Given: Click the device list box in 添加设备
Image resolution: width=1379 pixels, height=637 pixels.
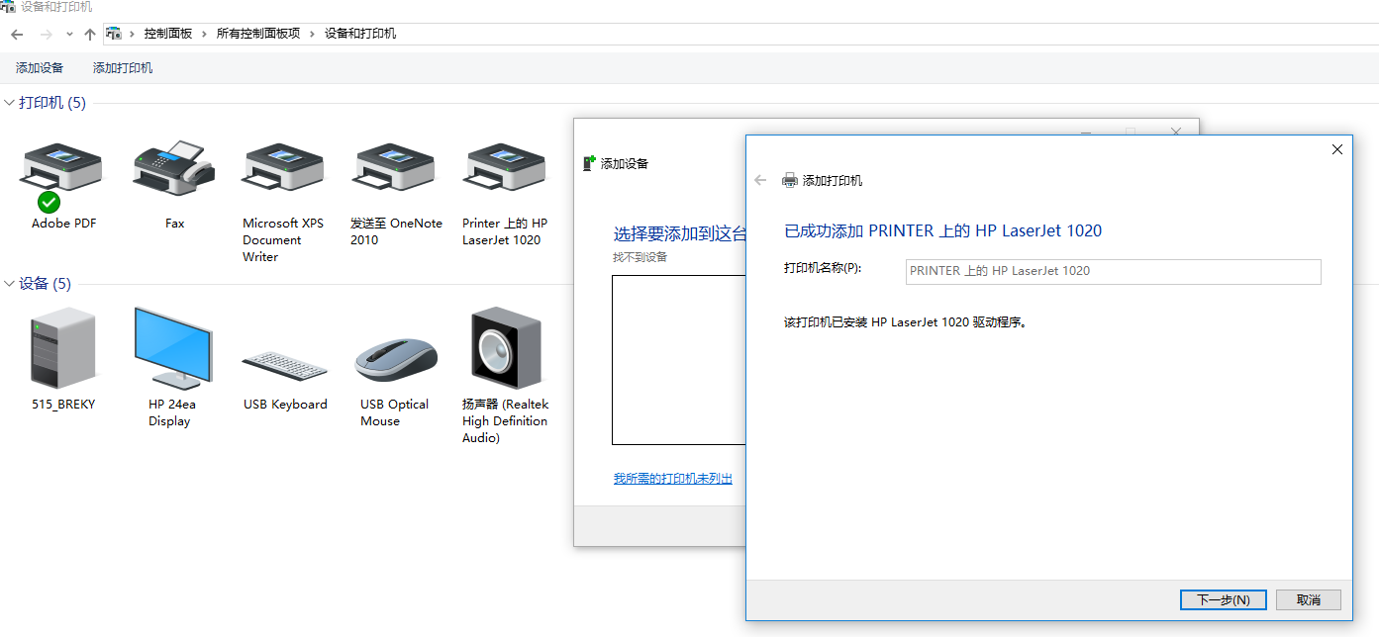Looking at the screenshot, I should (679, 360).
